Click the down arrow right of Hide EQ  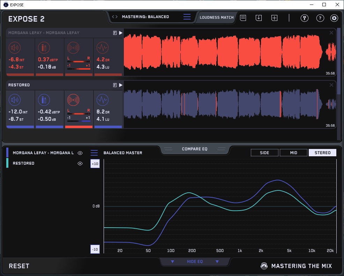(x=217, y=262)
